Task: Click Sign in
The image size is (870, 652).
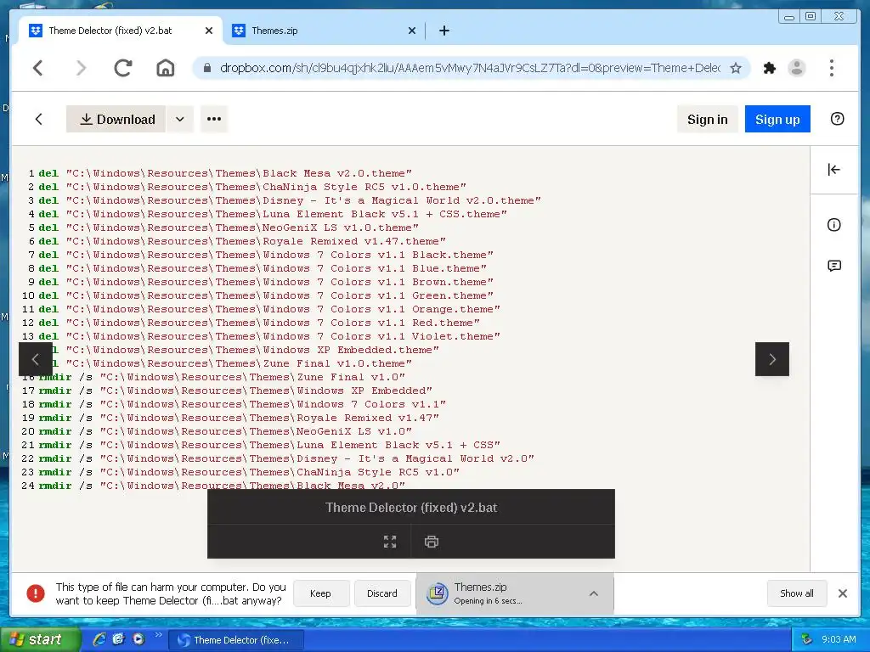Action: pyautogui.click(x=708, y=119)
